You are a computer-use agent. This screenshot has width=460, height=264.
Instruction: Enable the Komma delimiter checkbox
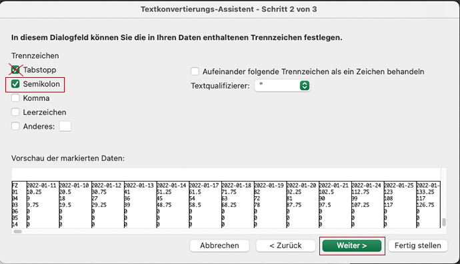pyautogui.click(x=15, y=98)
